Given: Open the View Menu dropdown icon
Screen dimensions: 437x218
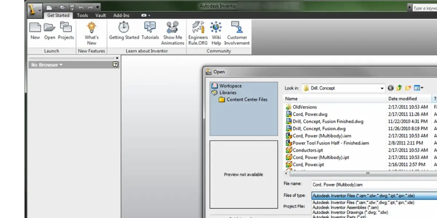Looking at the screenshot, I should coord(418,88).
